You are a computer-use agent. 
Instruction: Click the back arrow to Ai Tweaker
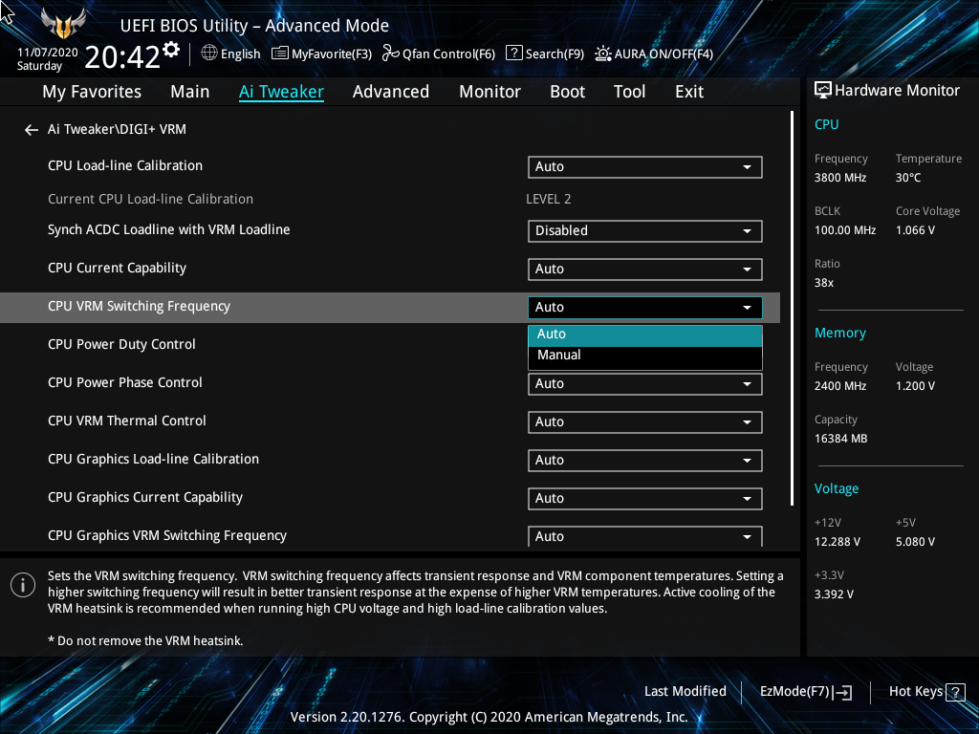32,130
